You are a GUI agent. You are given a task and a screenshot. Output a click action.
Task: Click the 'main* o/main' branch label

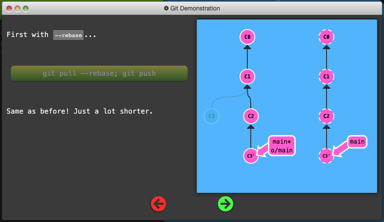pos(282,146)
